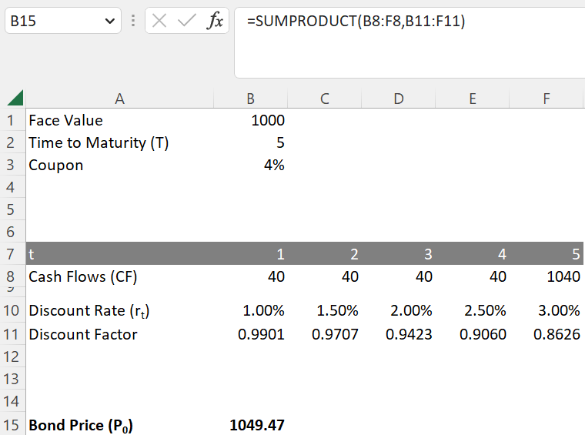Select the 2.50% discount rate cell
The height and width of the screenshot is (435, 585).
click(473, 311)
